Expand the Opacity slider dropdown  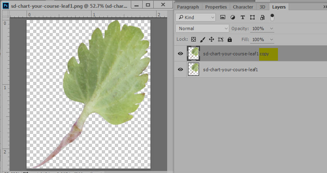271,28
